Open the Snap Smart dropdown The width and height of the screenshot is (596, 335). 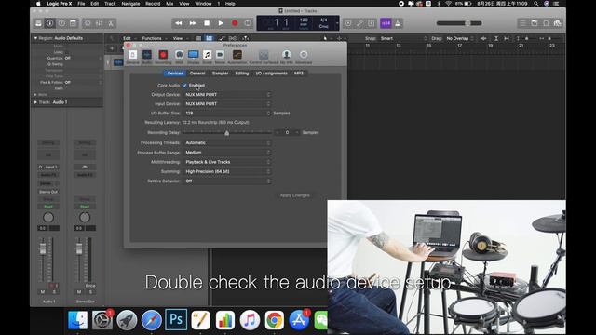click(x=403, y=38)
